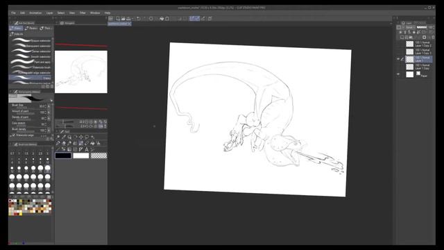
Task: Open the File menu
Action: [13, 13]
